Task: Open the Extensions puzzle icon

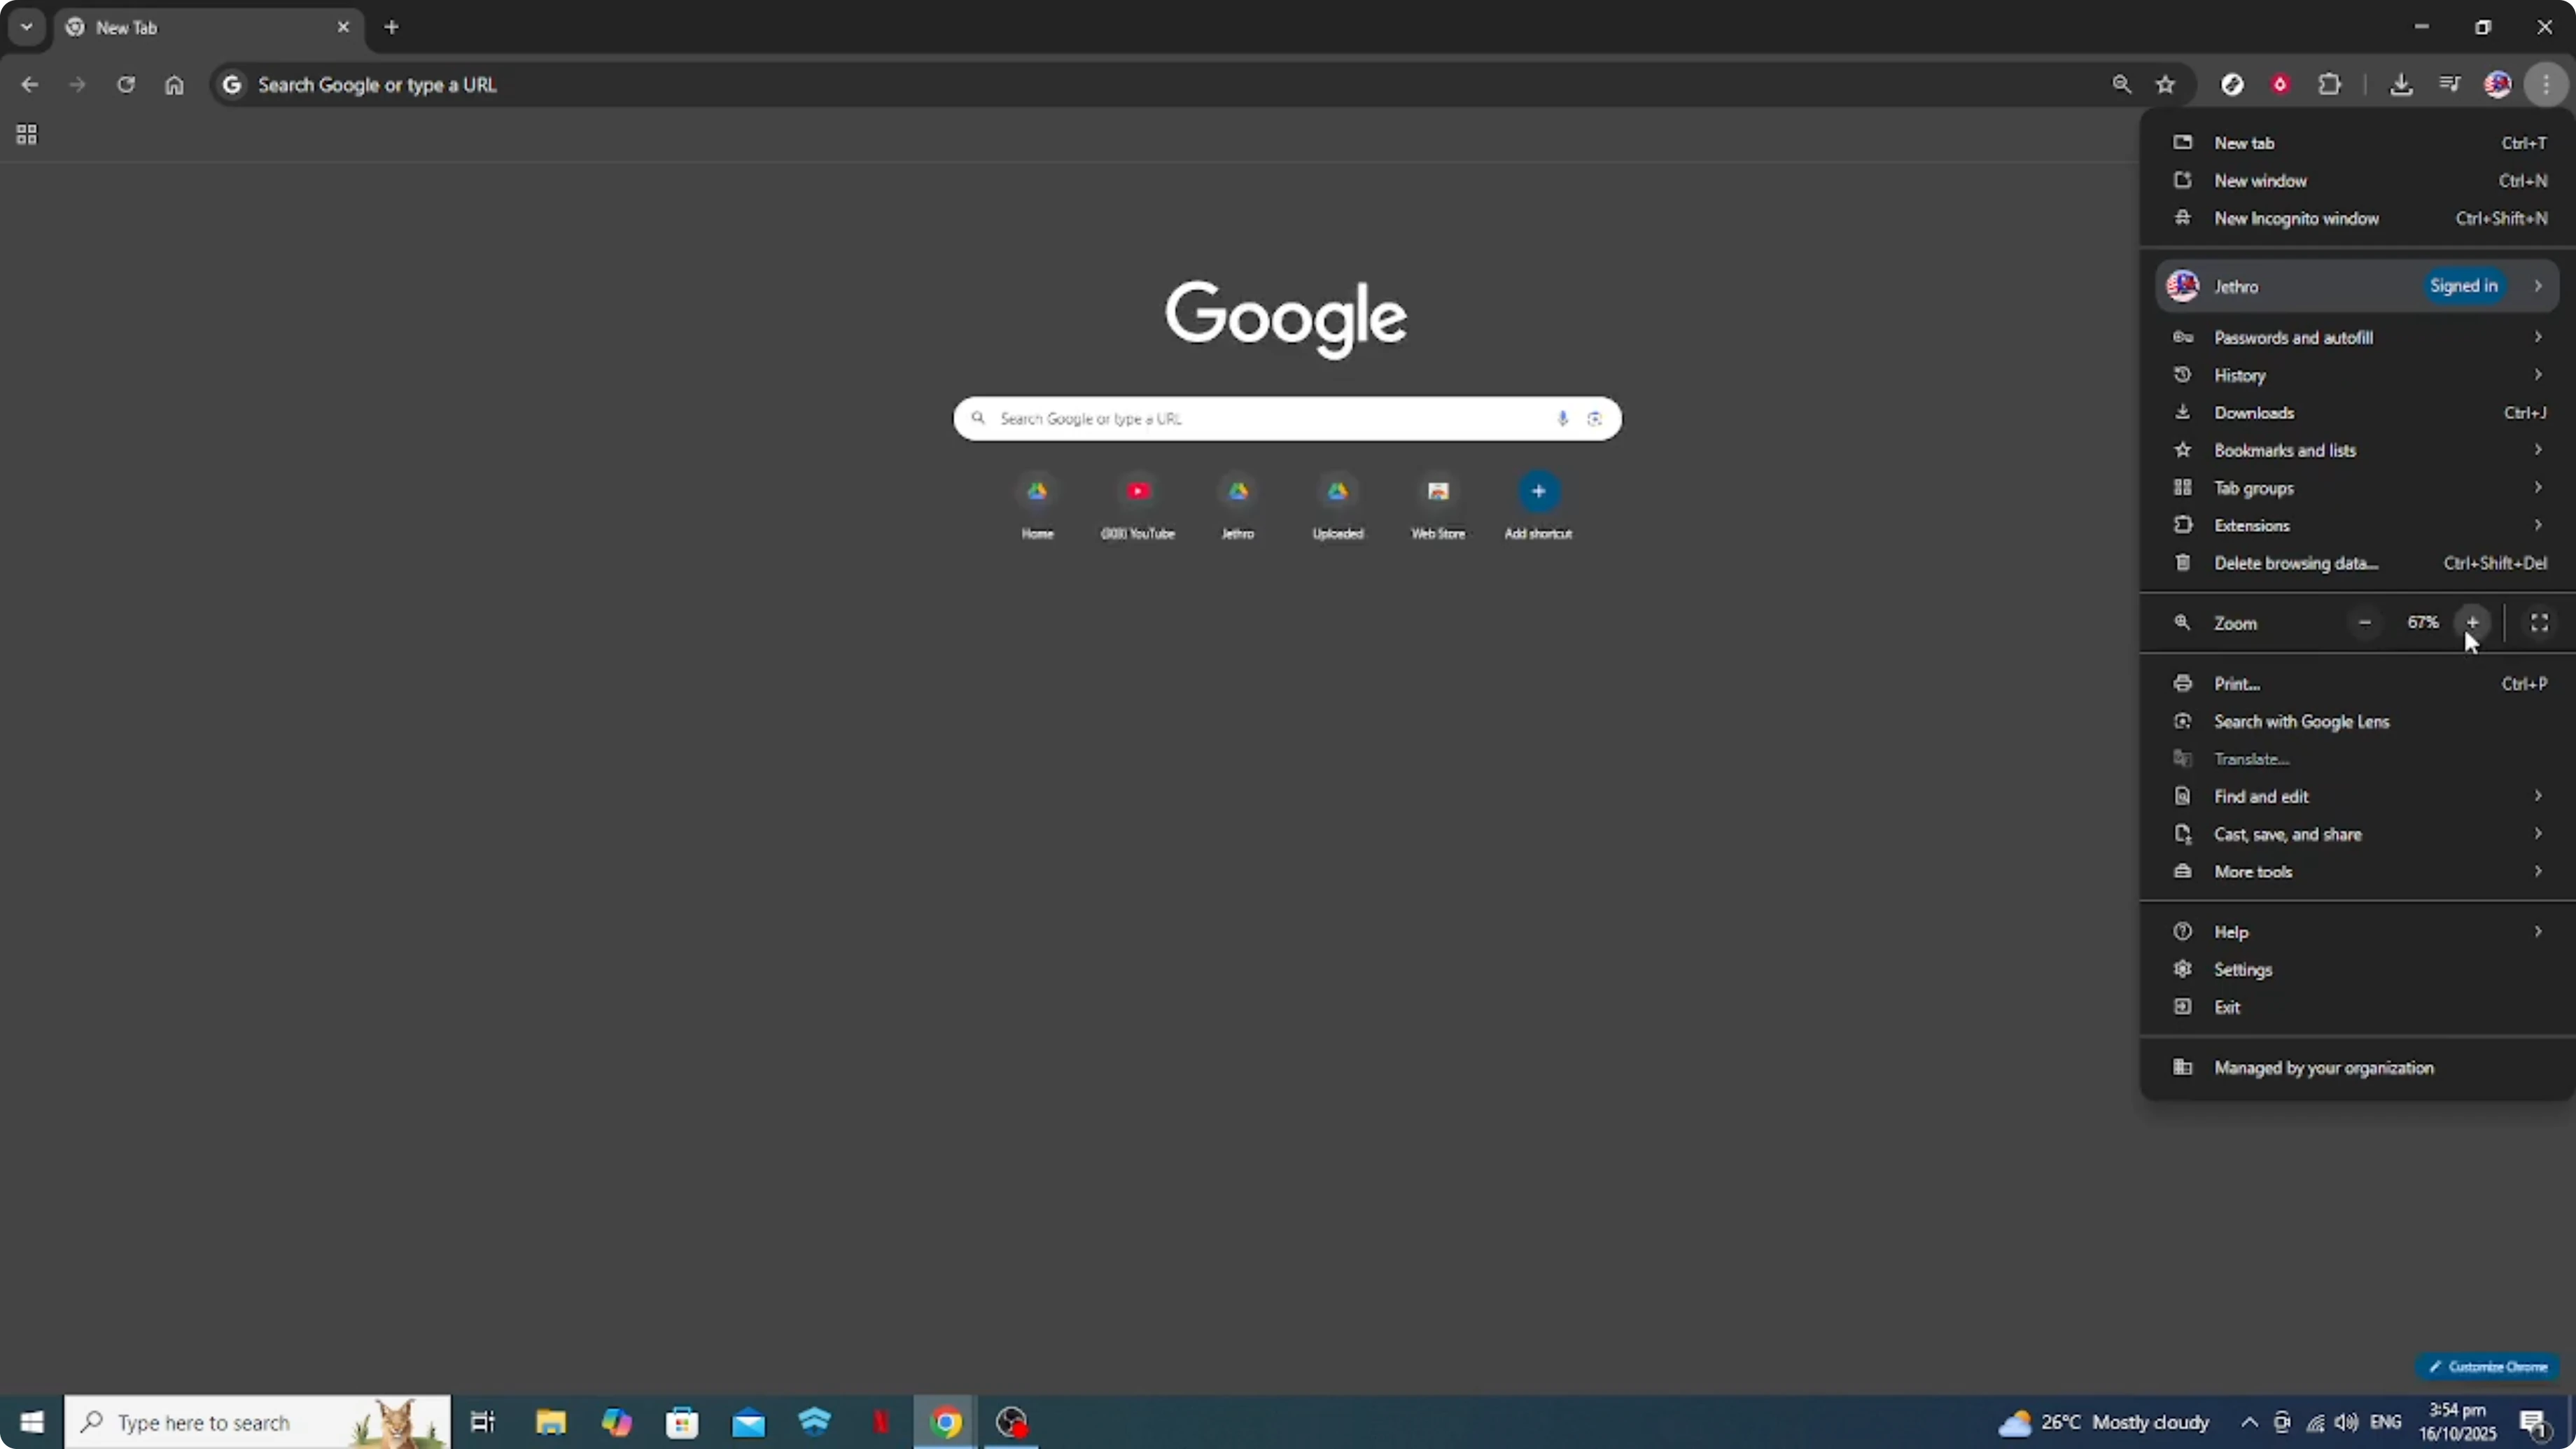Action: pos(2330,84)
